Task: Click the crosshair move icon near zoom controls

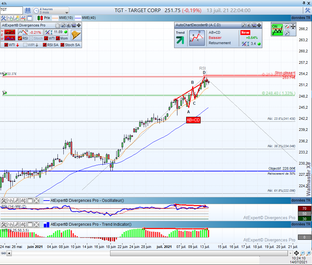Action: coord(296,253)
